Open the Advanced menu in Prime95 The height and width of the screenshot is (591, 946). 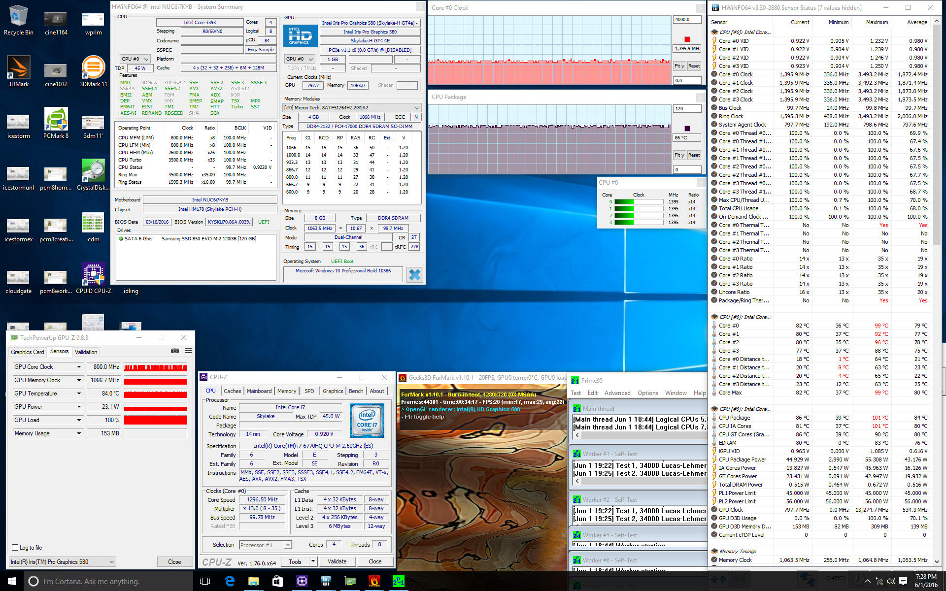[x=617, y=393]
